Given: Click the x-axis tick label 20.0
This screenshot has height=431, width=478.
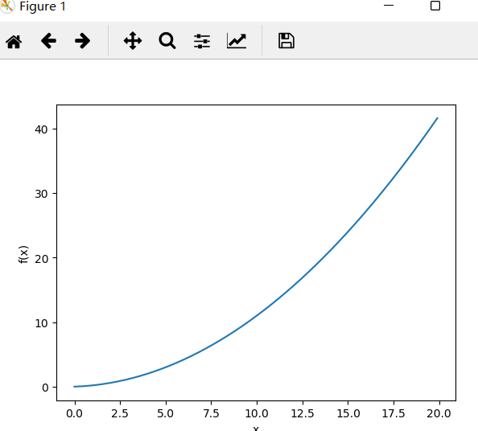Looking at the screenshot, I should (439, 413).
